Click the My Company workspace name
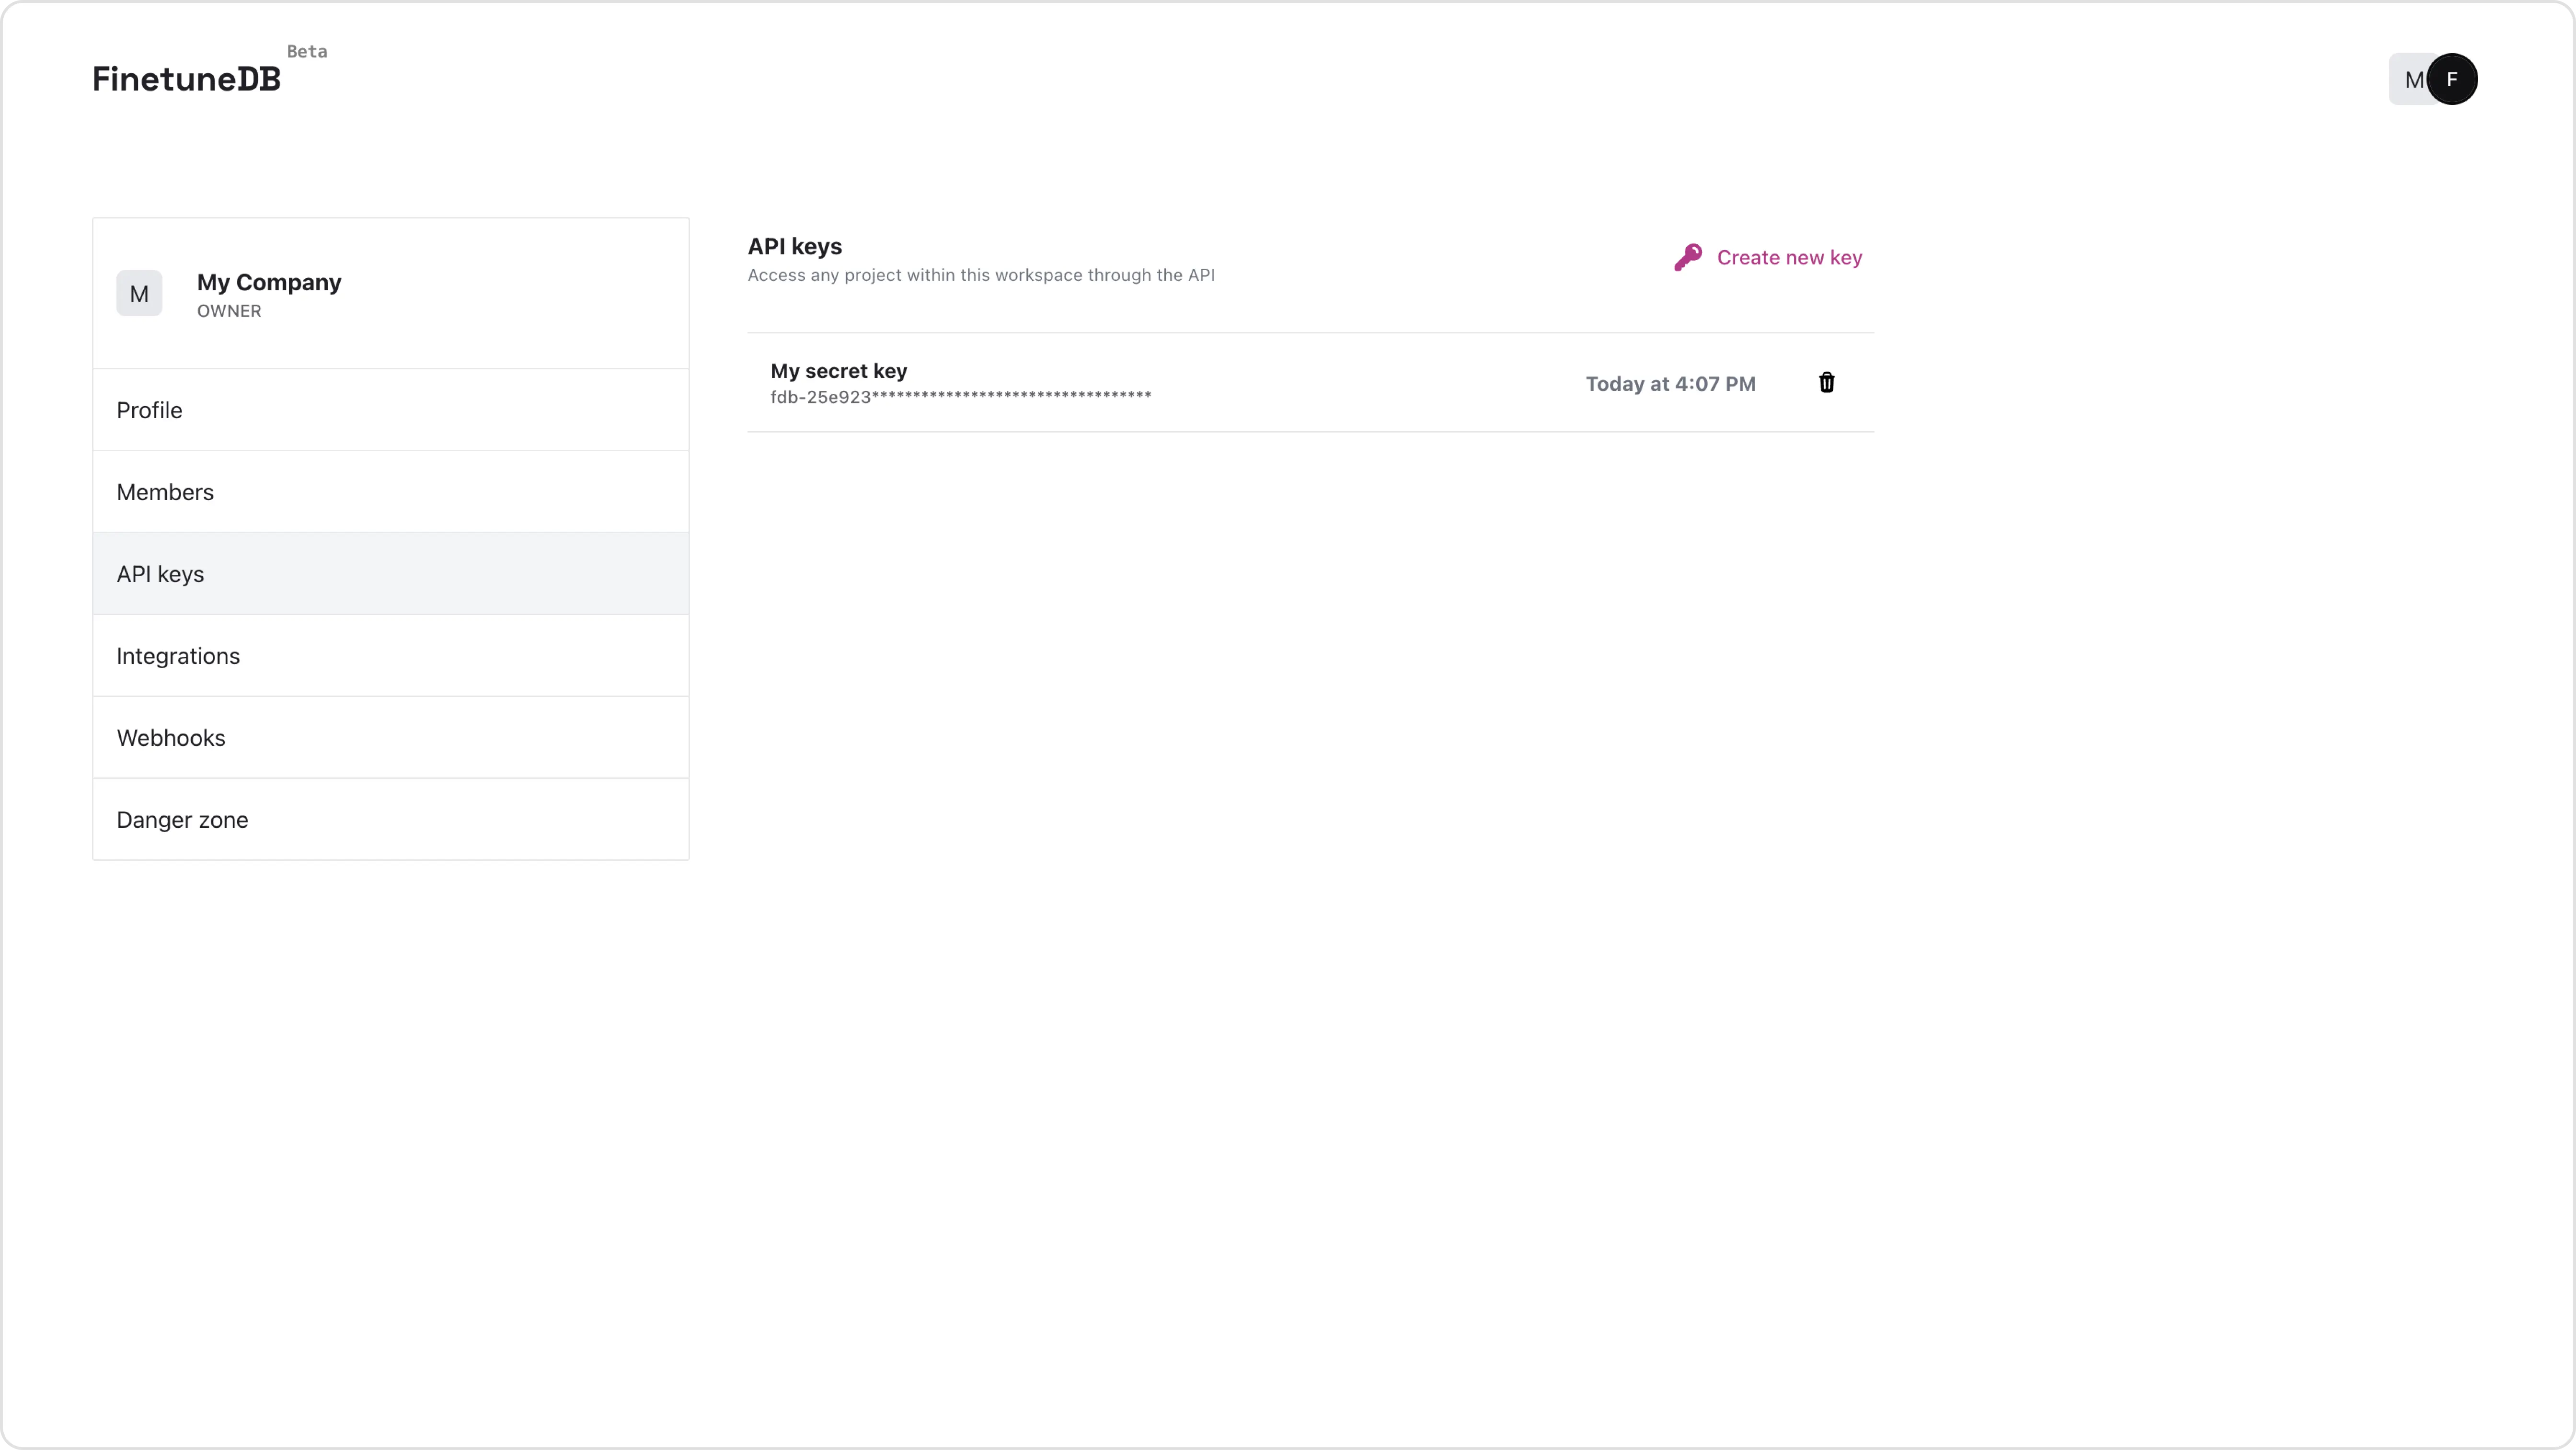Screen dimensions: 2576x1450 pyautogui.click(x=269, y=282)
